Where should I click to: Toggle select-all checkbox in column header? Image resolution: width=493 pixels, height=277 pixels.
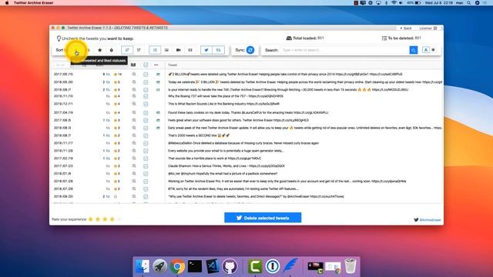click(x=146, y=65)
